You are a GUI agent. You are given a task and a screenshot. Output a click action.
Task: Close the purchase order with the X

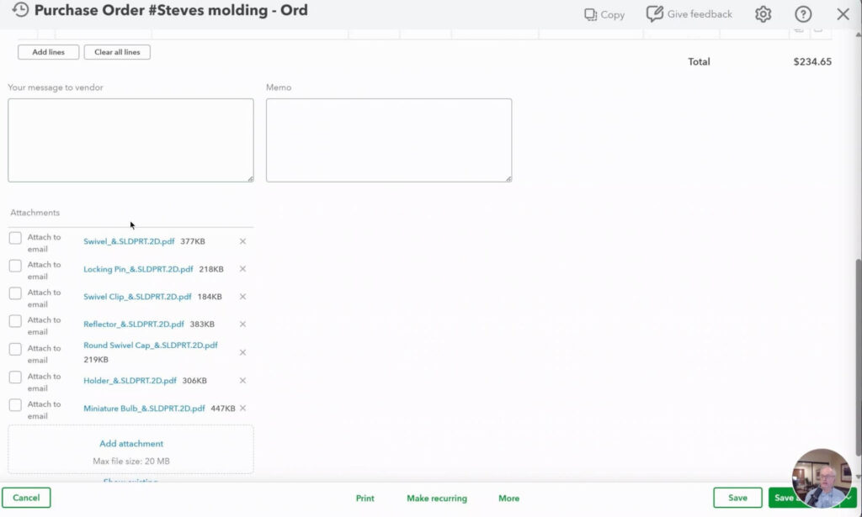tap(843, 14)
